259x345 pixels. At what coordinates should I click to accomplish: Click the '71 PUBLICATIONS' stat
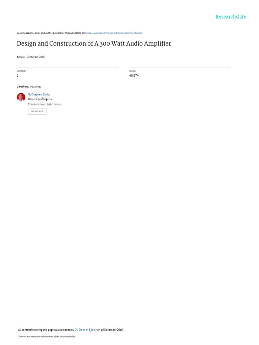pyautogui.click(x=36, y=104)
